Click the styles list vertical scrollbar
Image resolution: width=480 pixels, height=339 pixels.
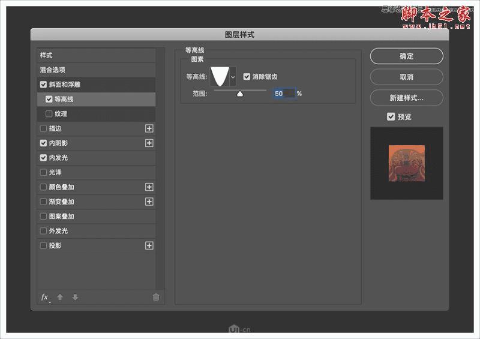160,169
